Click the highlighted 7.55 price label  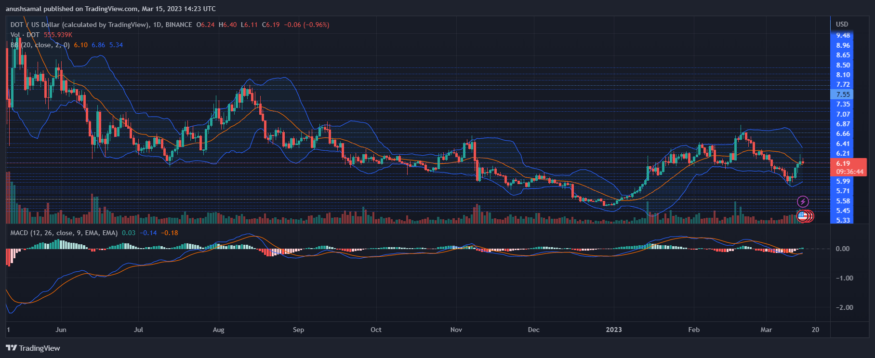point(843,94)
